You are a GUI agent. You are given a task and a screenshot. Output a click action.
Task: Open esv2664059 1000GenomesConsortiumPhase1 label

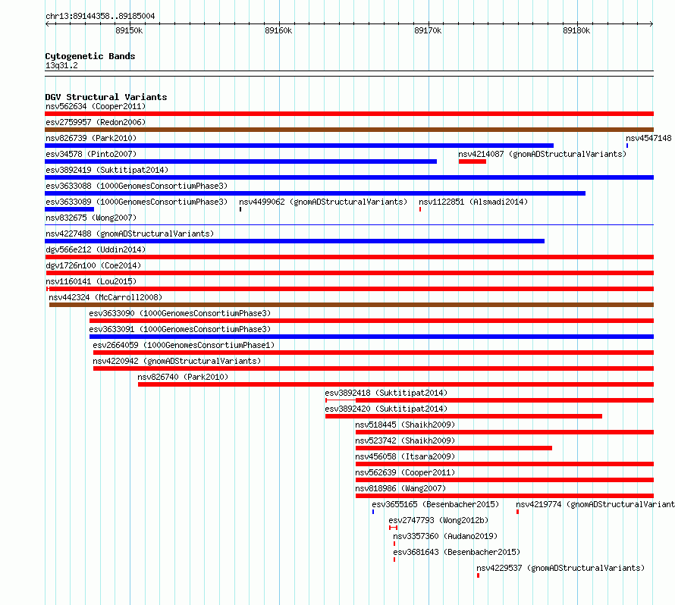[x=184, y=345]
